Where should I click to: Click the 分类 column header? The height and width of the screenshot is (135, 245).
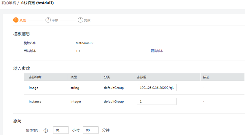coord(118,77)
